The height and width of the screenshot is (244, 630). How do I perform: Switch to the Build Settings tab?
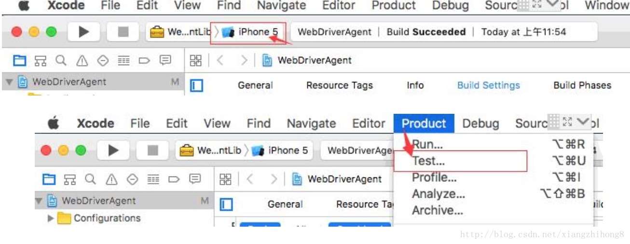pyautogui.click(x=488, y=85)
